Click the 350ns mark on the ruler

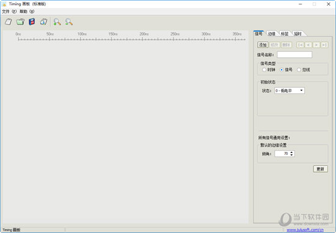(x=237, y=34)
